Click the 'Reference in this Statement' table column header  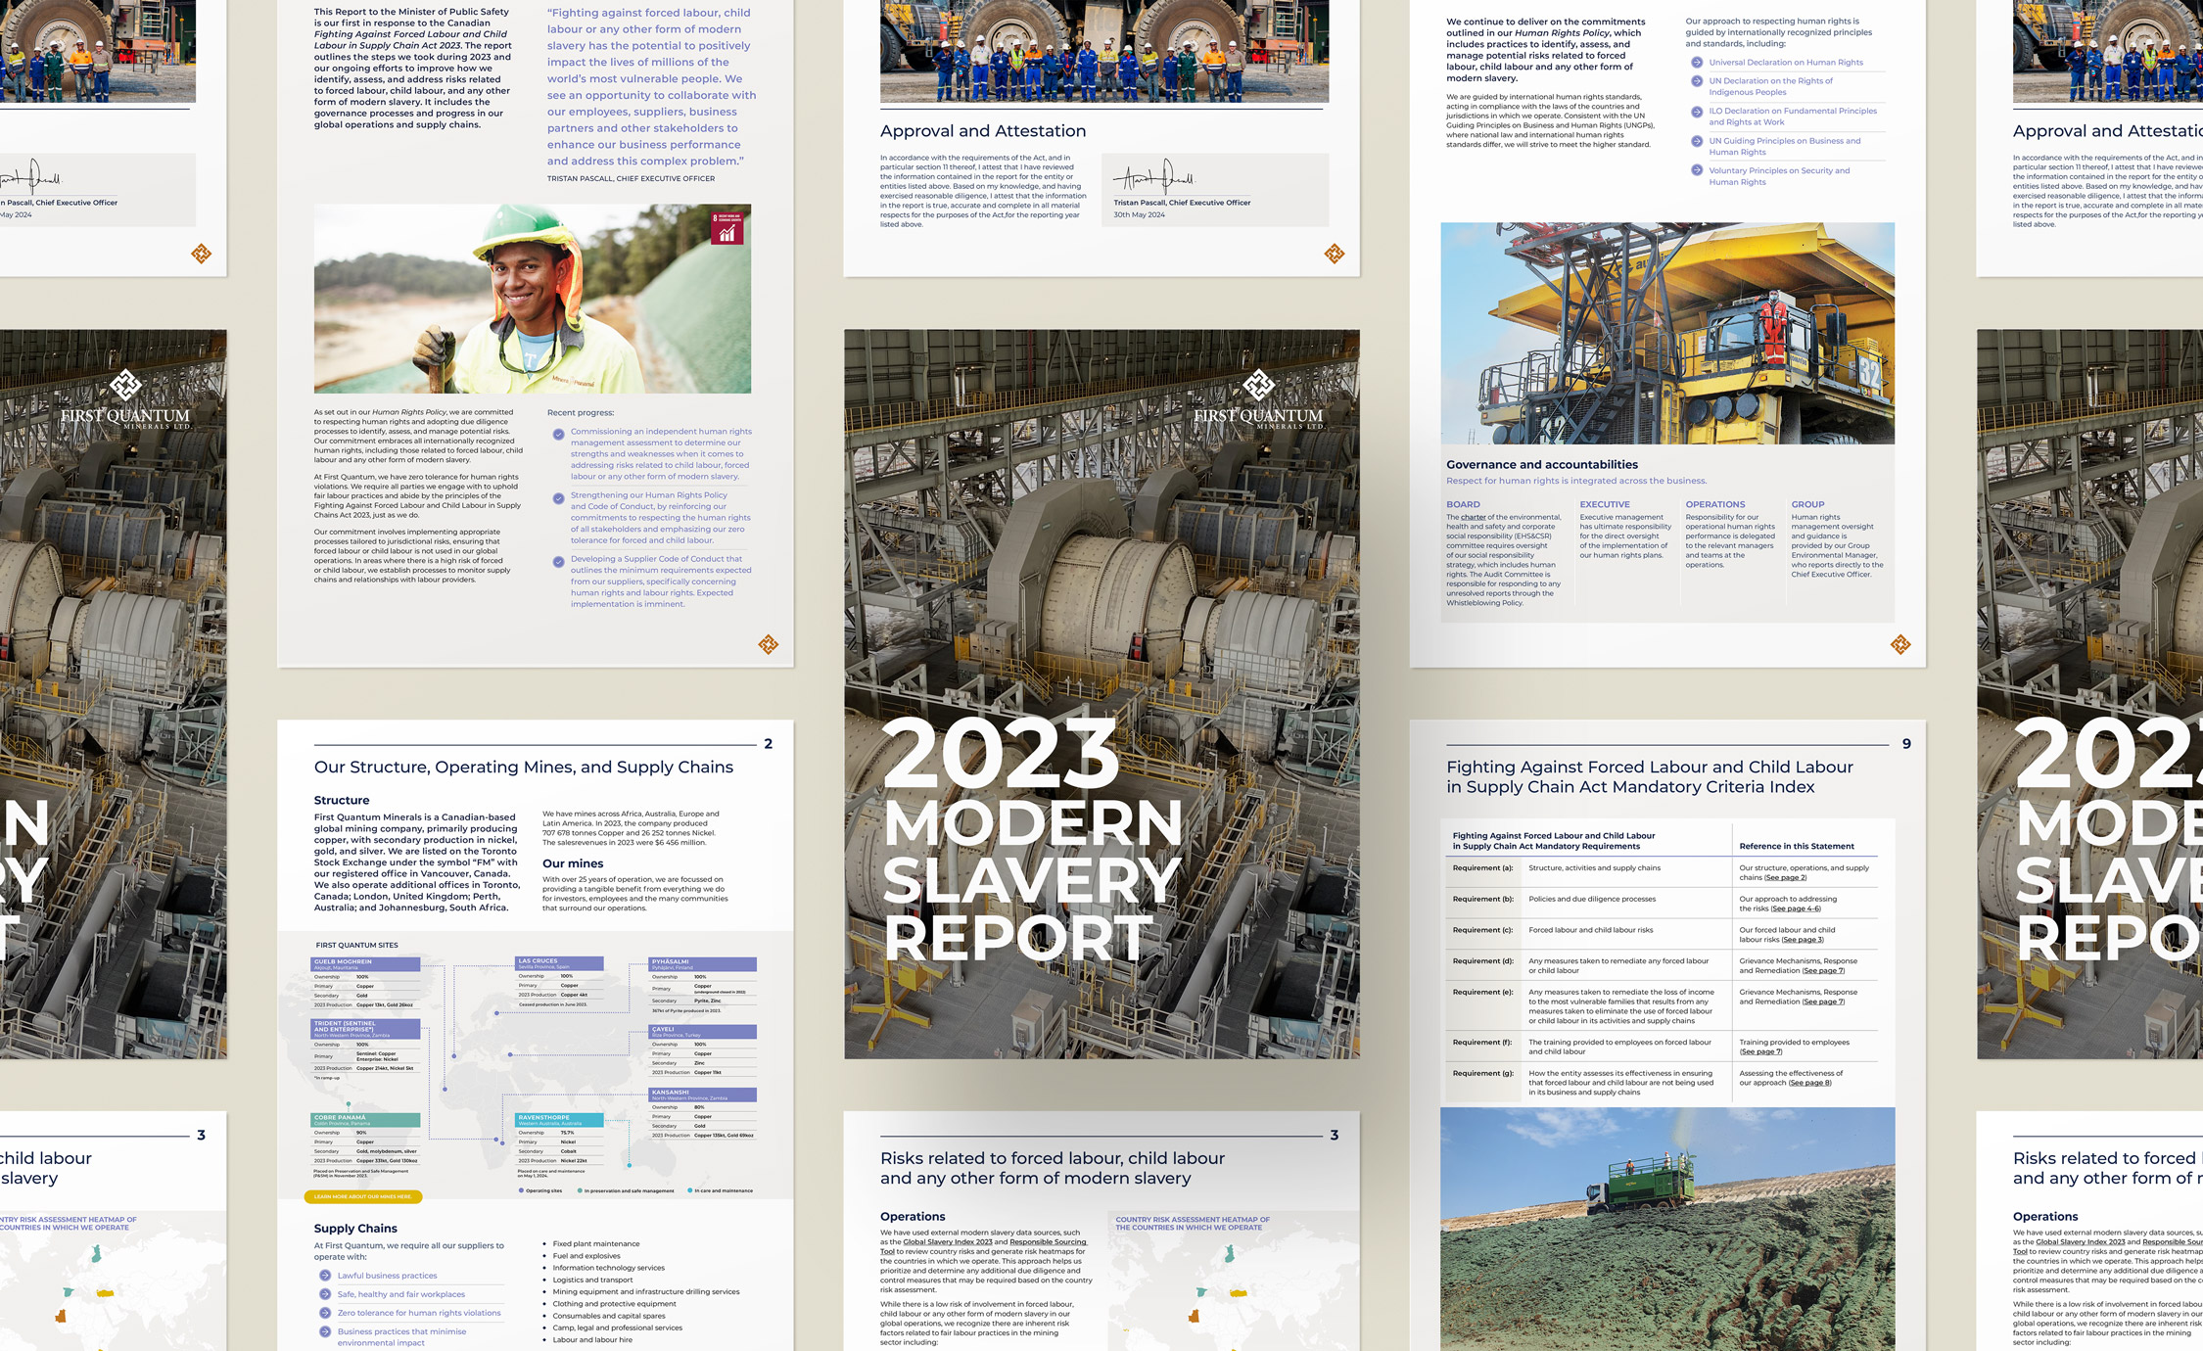pyautogui.click(x=1797, y=846)
